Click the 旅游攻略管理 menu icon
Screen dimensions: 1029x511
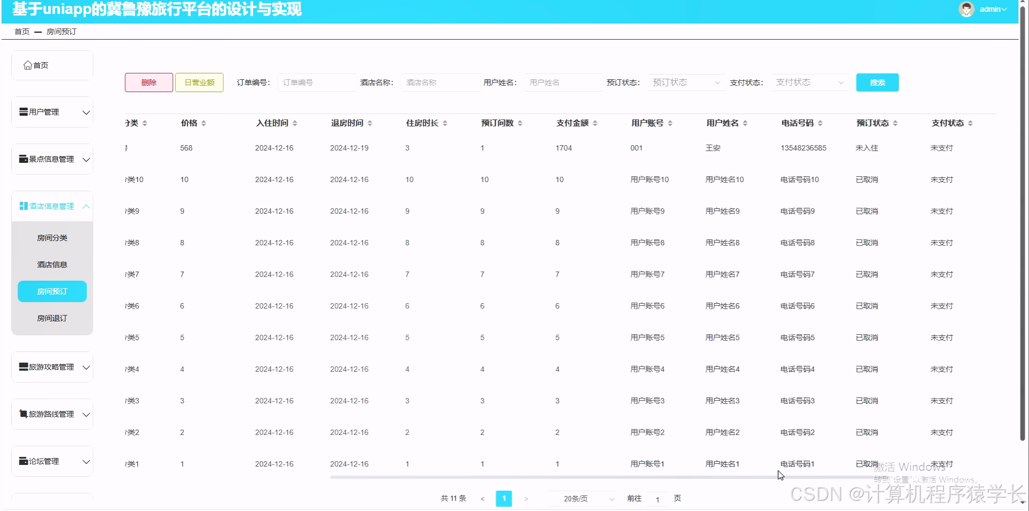pos(24,367)
